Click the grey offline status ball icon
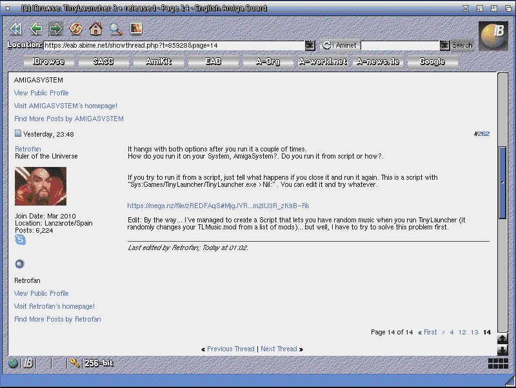516x388 pixels. coord(19,264)
